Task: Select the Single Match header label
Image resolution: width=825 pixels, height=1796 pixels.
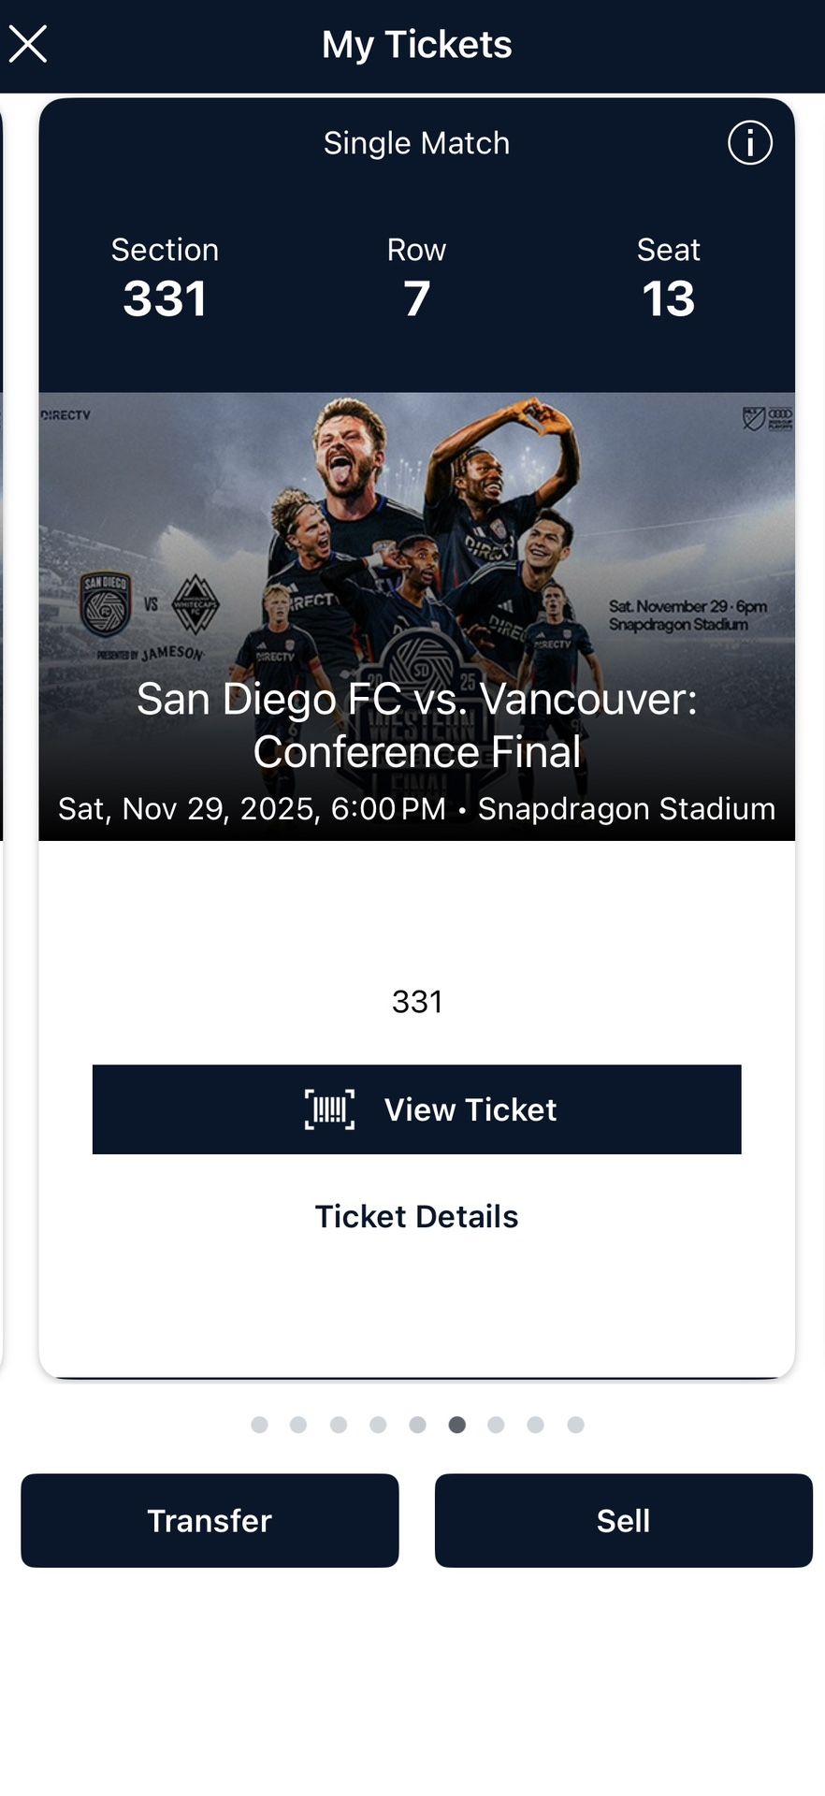Action: tap(416, 143)
